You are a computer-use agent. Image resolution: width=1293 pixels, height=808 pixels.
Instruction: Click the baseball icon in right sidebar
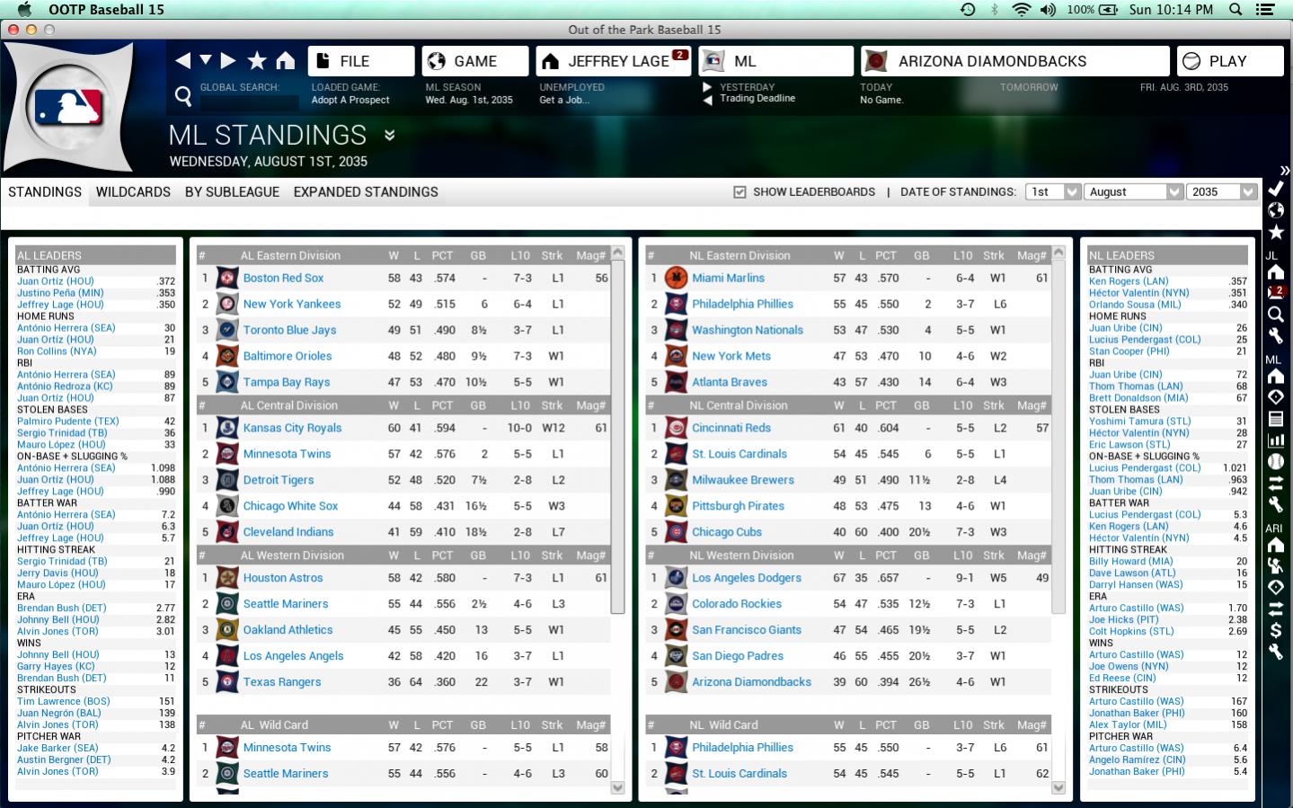[1275, 462]
